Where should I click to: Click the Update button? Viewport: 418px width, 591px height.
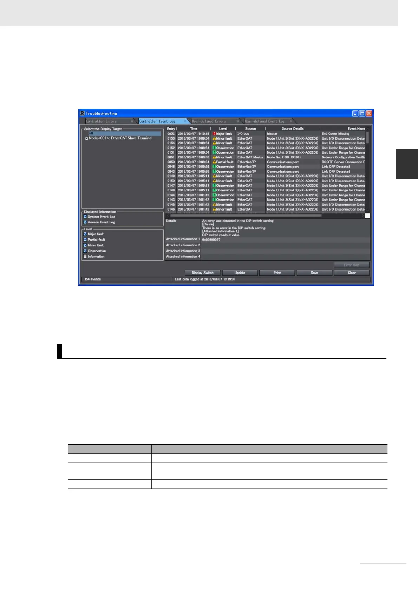click(x=240, y=273)
